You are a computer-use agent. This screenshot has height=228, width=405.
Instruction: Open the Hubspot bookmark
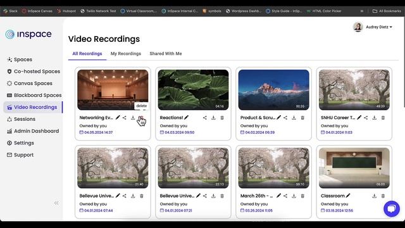pos(66,11)
